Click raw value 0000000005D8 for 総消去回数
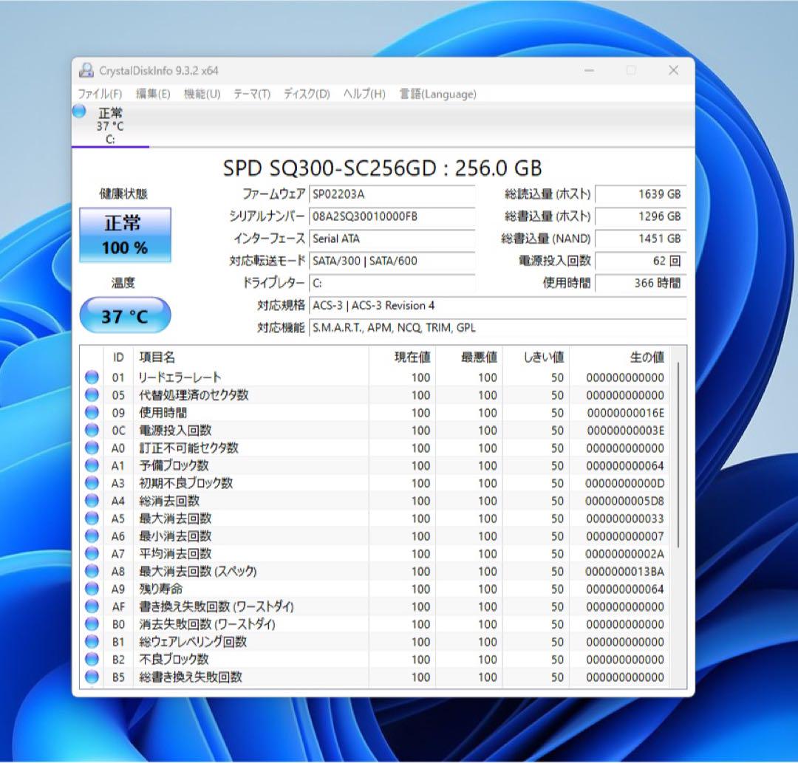This screenshot has width=798, height=763. point(625,501)
